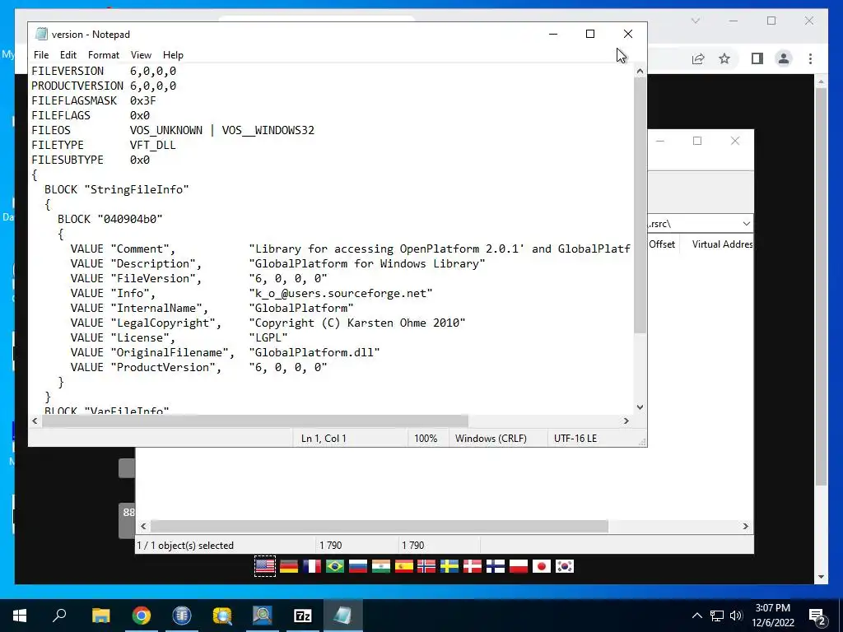Click the Notepad horizontal scrollbar thumb
Image resolution: width=843 pixels, height=632 pixels.
pos(255,421)
